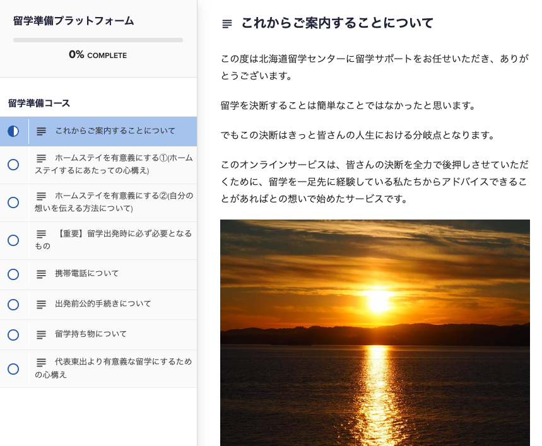Screen dimensions: 542x446
Task: Click text-lesson icon beside 携帯電話について
Action: 41,274
